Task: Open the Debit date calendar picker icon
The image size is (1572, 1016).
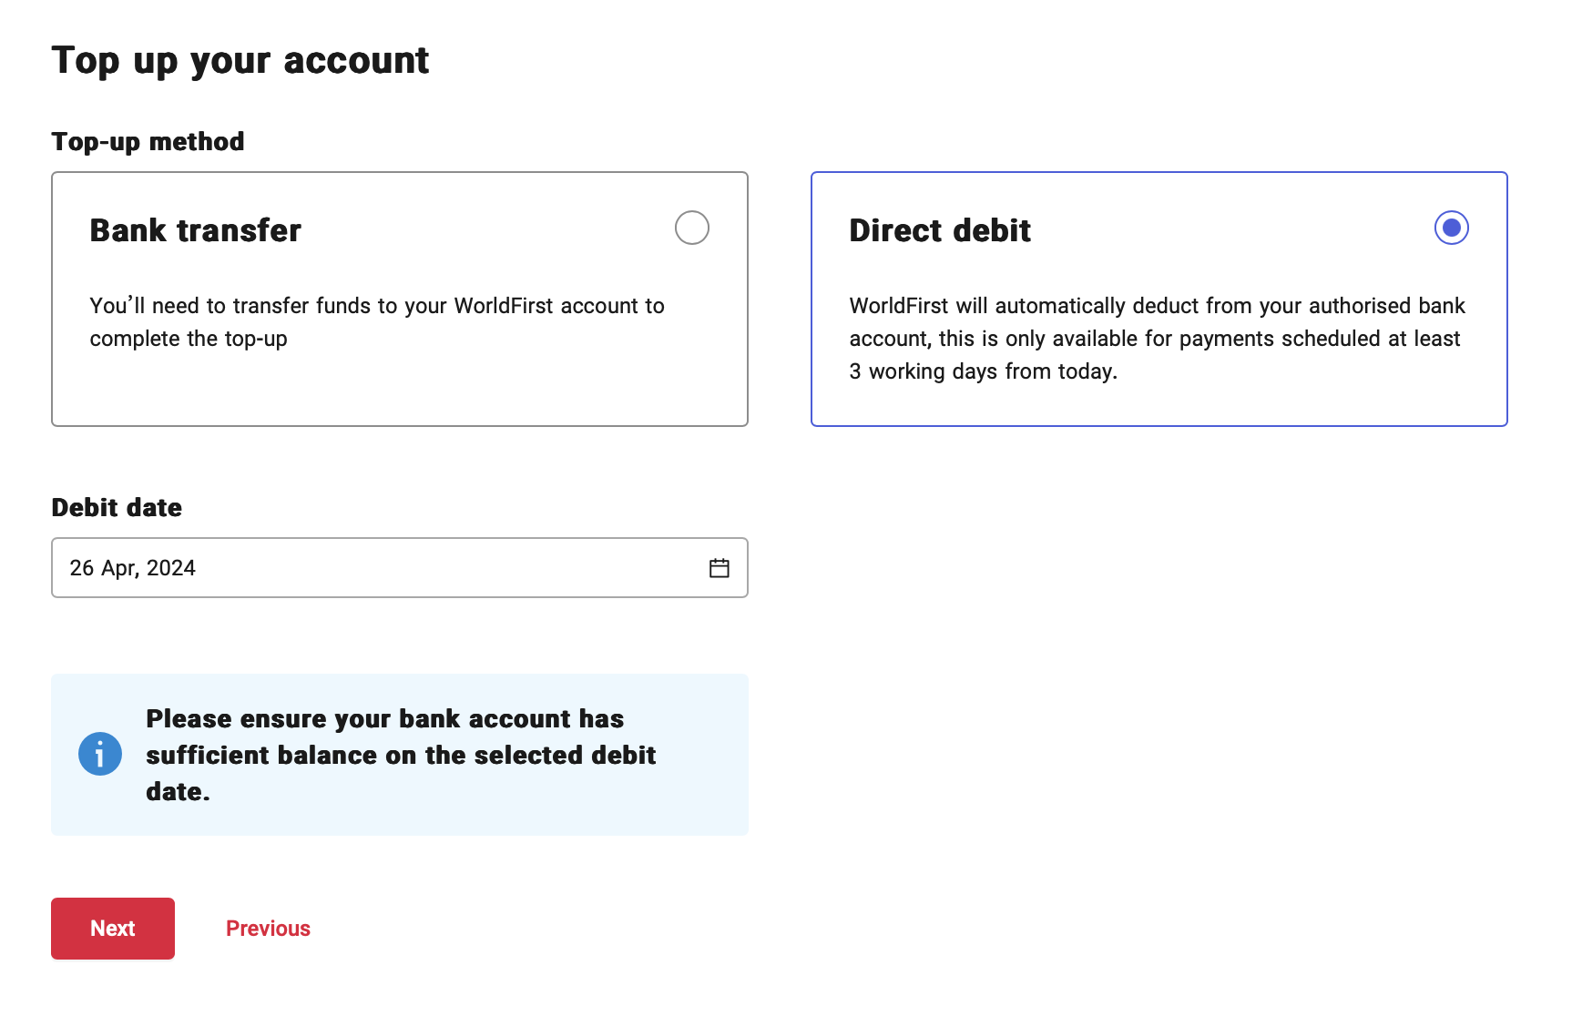Action: (x=719, y=568)
